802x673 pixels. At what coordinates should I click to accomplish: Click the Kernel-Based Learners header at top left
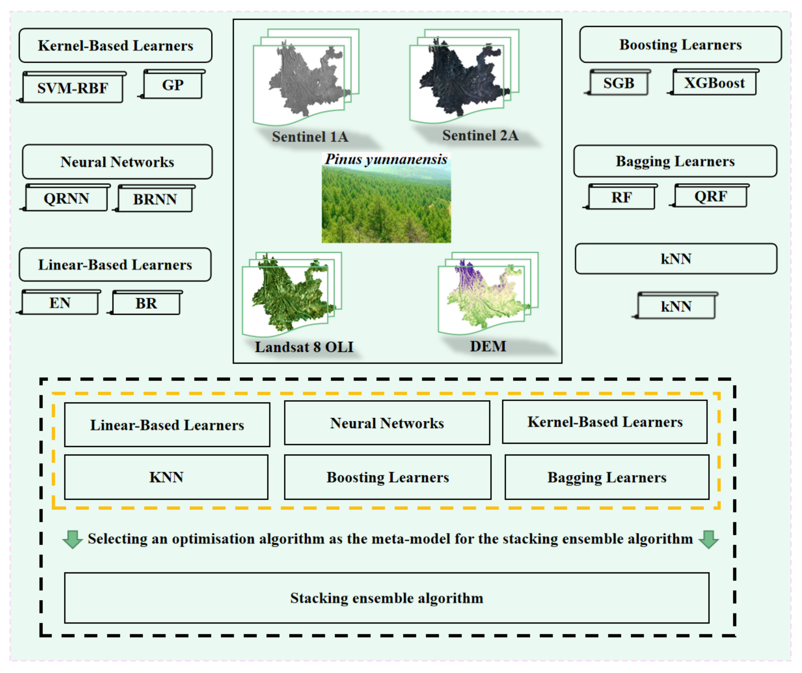115,46
